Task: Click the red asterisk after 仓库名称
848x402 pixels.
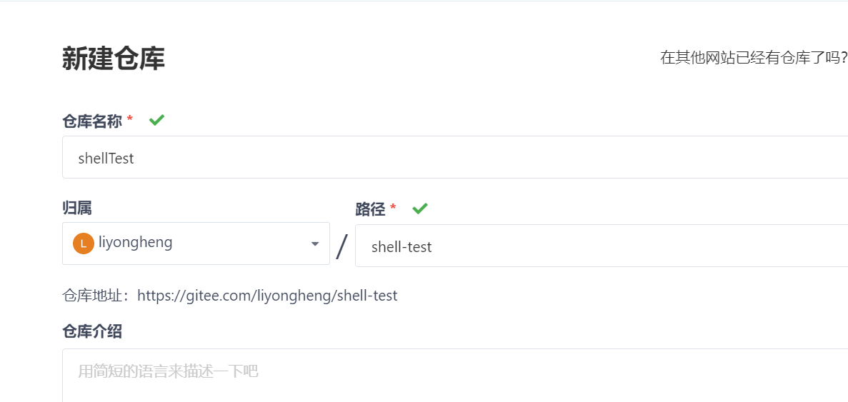Action: tap(130, 119)
